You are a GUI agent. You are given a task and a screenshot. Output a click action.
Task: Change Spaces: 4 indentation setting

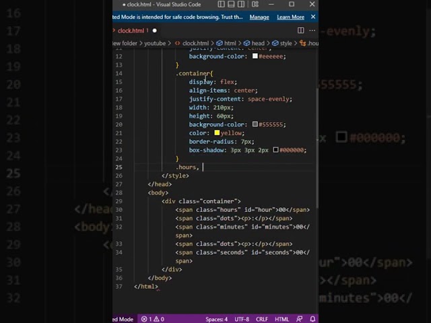[216, 319]
